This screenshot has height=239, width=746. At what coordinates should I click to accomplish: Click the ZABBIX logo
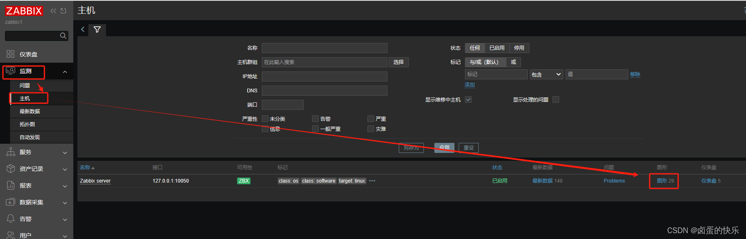[24, 11]
